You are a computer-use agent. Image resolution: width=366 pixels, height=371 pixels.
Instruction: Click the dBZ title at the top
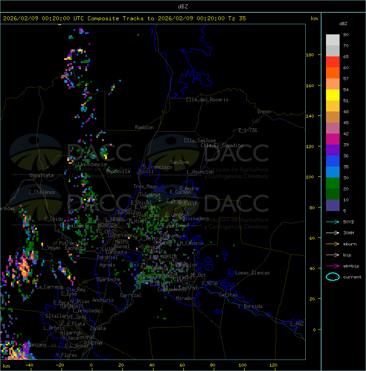pyautogui.click(x=183, y=6)
